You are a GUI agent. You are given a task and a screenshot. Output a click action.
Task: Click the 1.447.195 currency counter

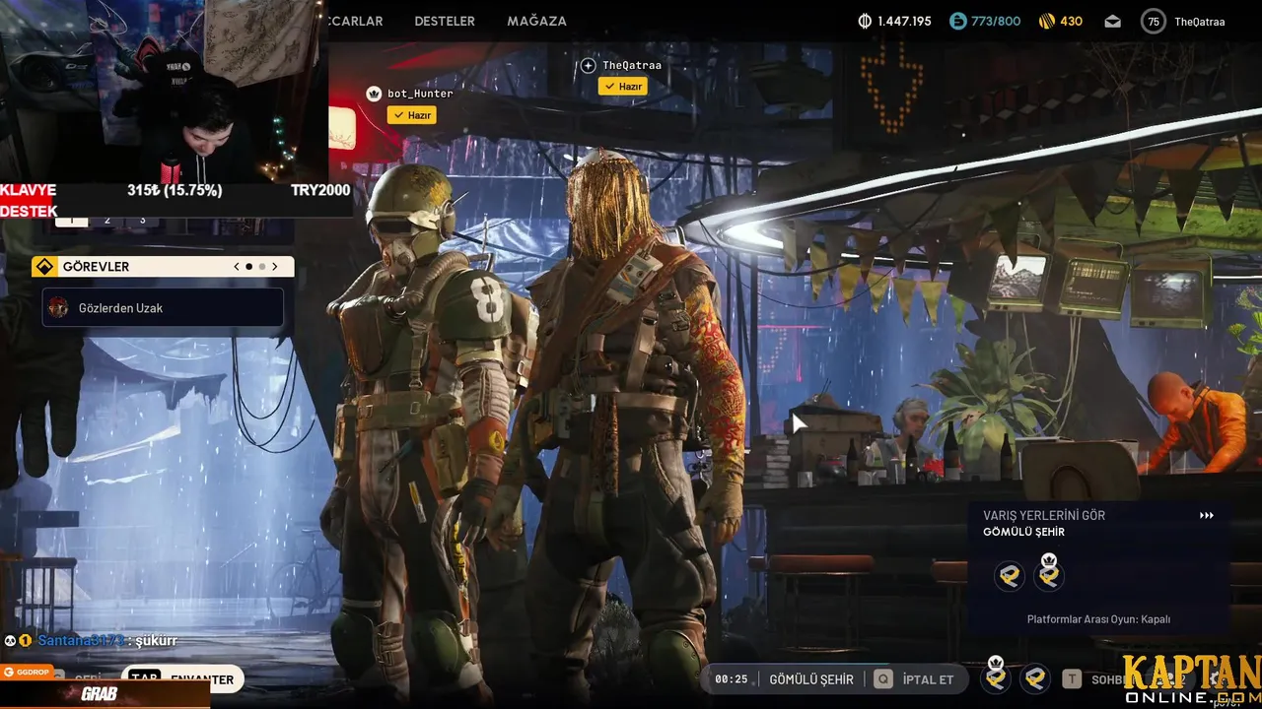[x=894, y=21]
